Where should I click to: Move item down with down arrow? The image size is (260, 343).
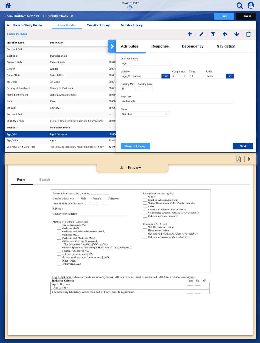237,34
